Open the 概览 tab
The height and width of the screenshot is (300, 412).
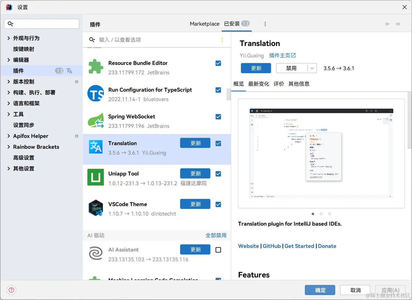pyautogui.click(x=239, y=84)
